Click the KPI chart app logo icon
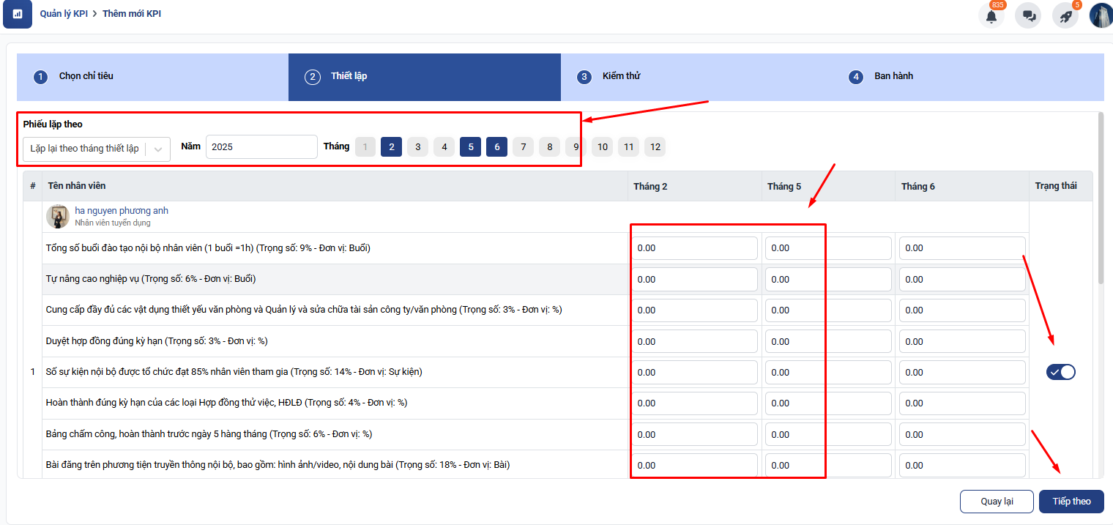This screenshot has height=525, width=1113. pyautogui.click(x=18, y=14)
